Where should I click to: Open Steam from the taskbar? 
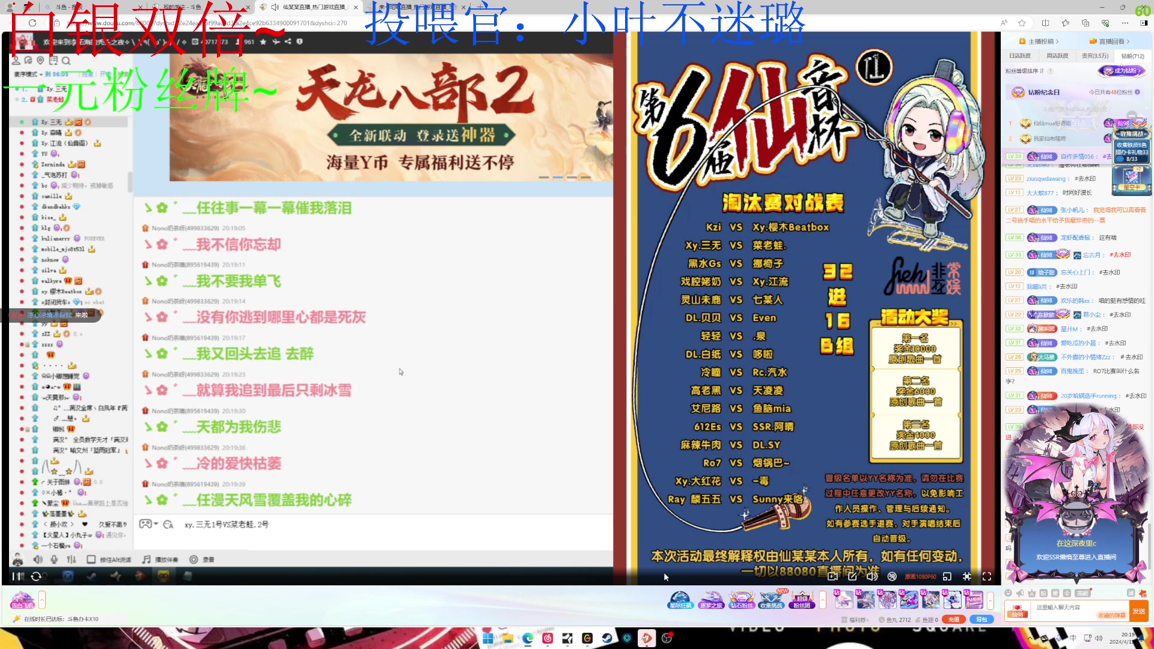[607, 638]
